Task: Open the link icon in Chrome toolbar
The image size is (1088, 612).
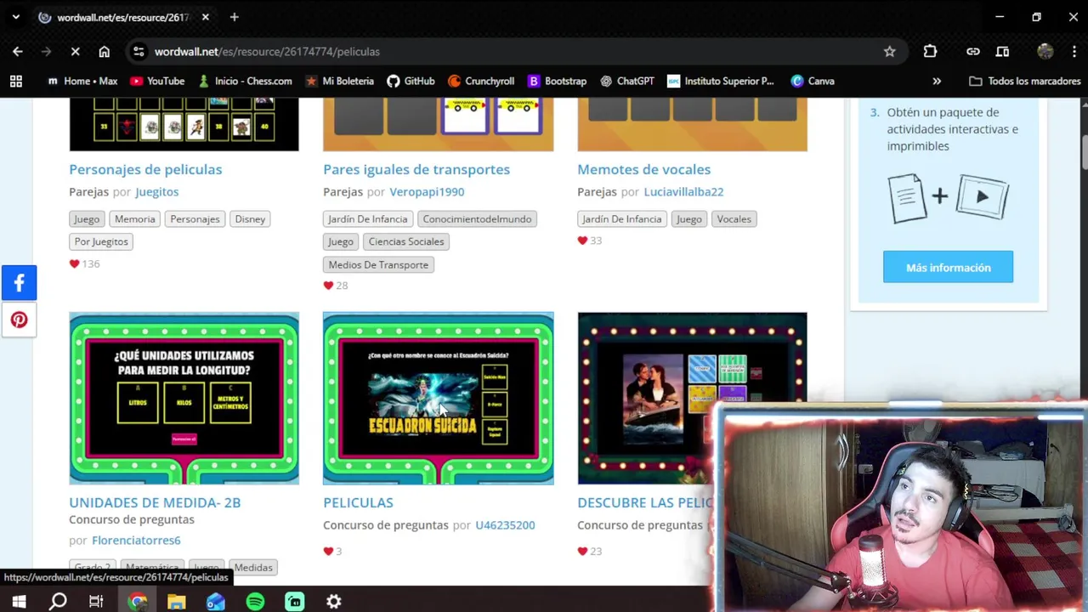Action: pos(973,52)
